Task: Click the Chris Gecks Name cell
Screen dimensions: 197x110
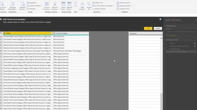Action: pos(28,62)
